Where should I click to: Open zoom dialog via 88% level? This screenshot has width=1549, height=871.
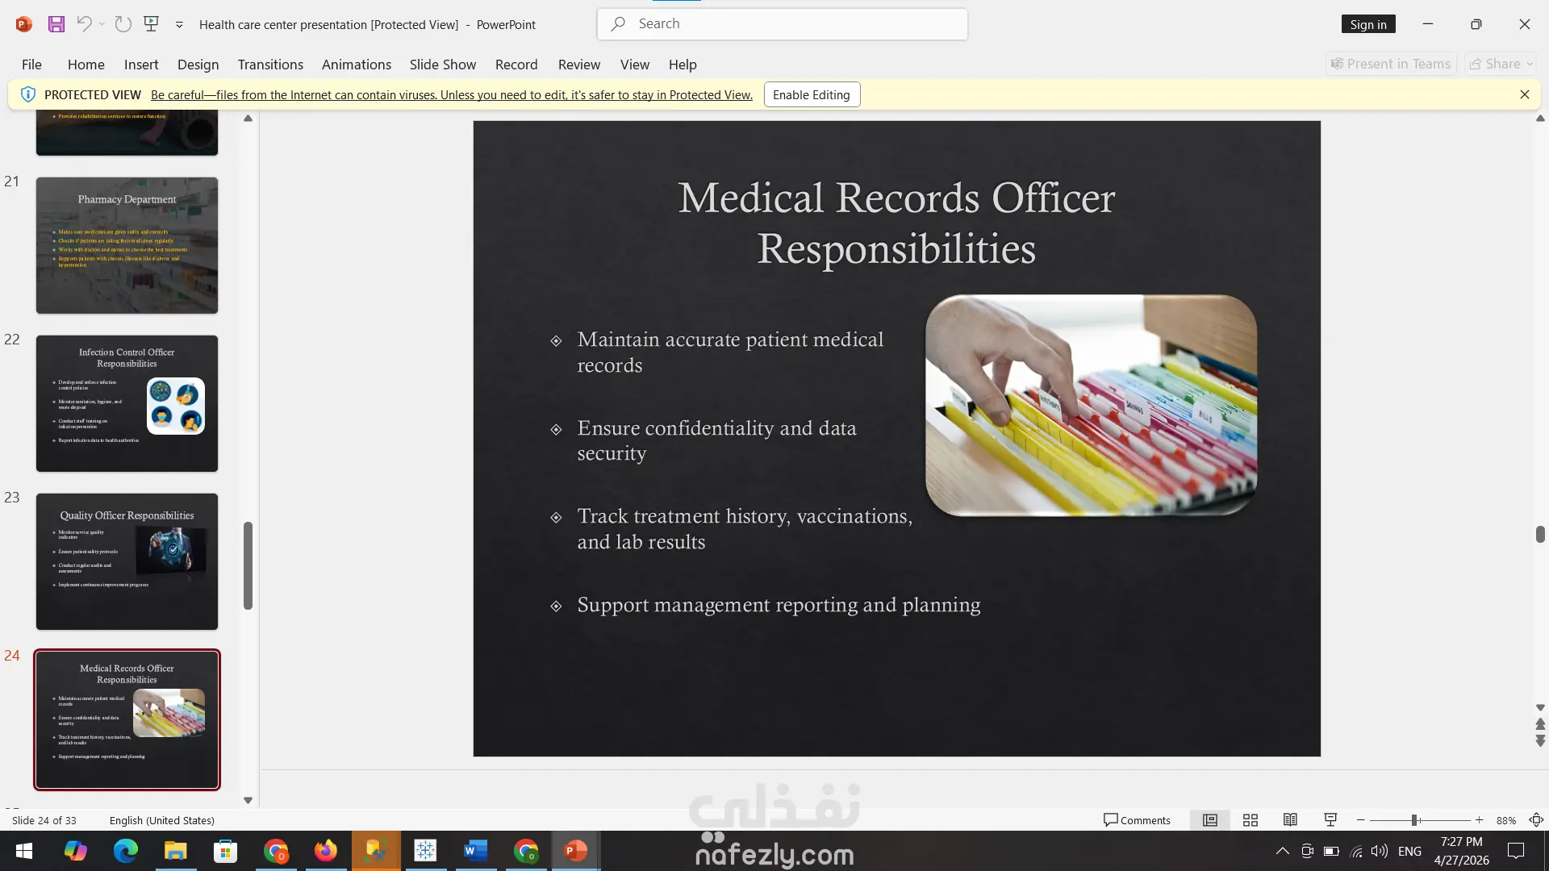(1506, 820)
